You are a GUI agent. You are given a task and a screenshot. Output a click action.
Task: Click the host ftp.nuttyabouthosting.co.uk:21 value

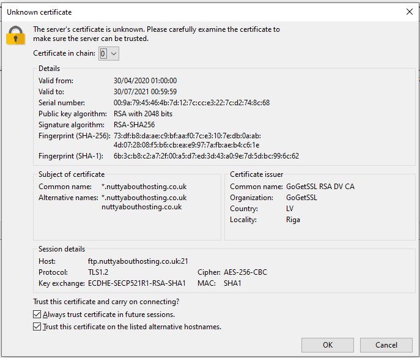pos(138,261)
